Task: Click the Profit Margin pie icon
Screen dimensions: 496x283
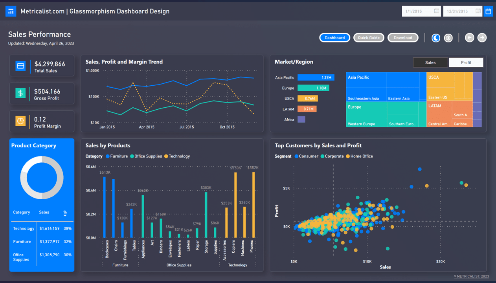Action: click(20, 121)
